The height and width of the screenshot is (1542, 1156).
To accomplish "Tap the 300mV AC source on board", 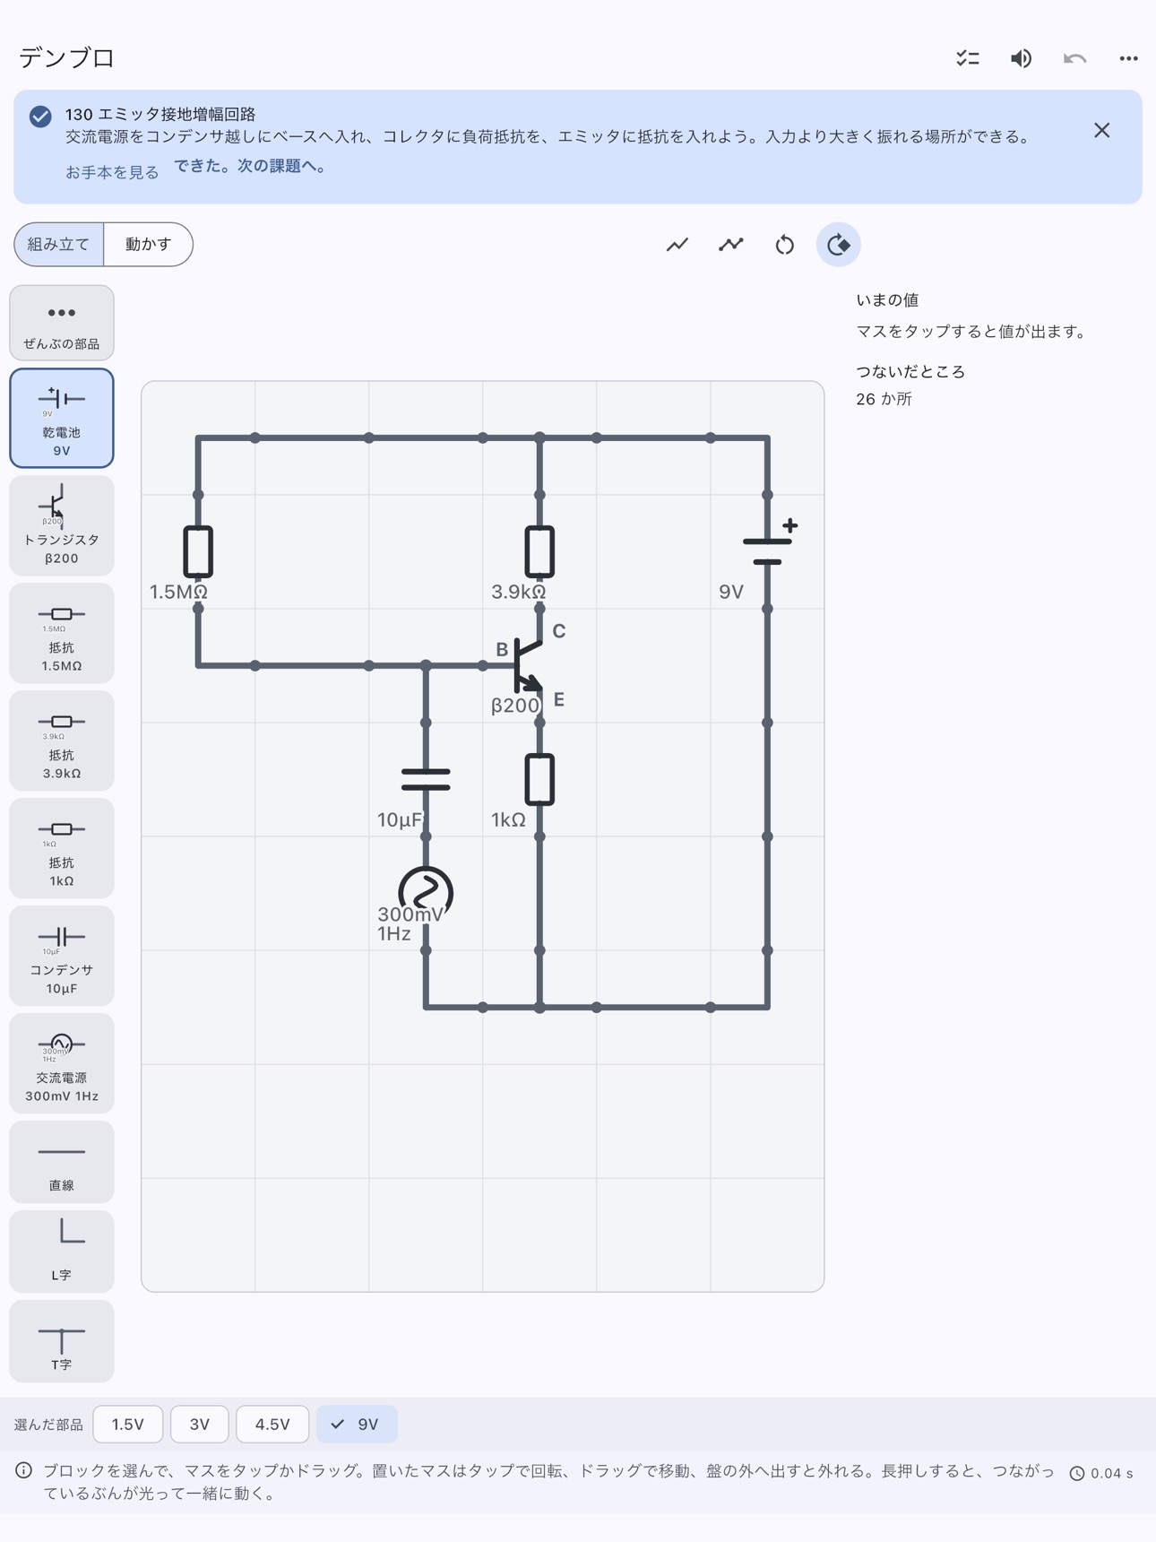I will pos(426,893).
